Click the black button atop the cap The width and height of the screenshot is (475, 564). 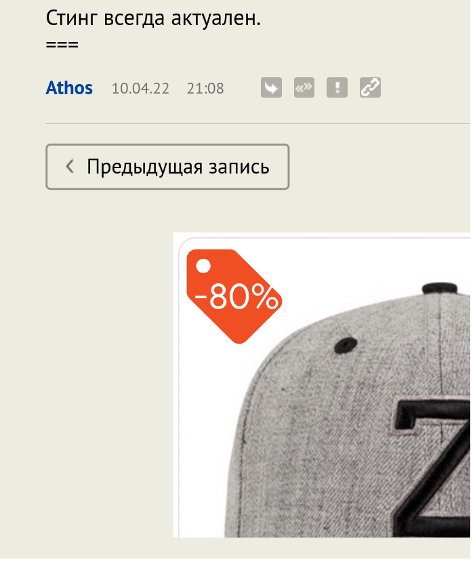click(439, 289)
